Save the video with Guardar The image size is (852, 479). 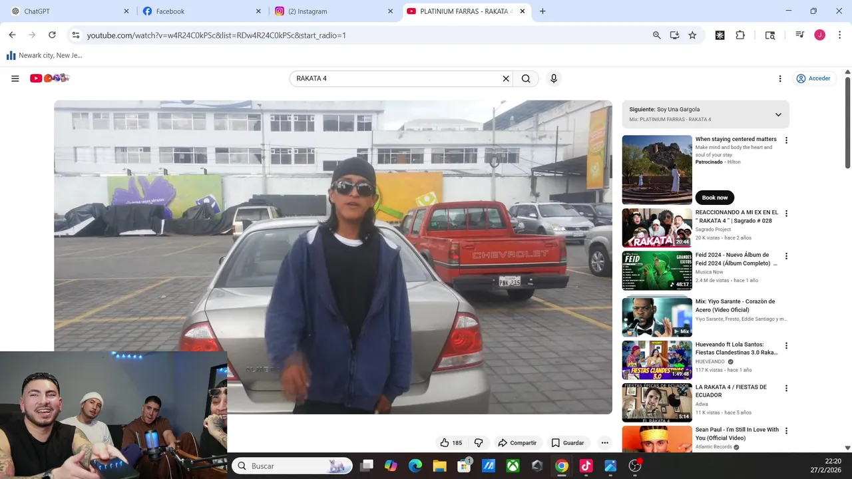pyautogui.click(x=568, y=443)
